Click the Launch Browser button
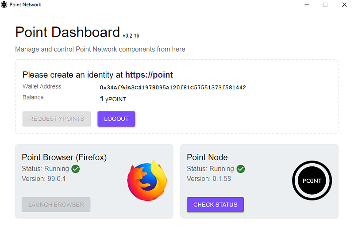This screenshot has width=354, height=230. (x=56, y=204)
